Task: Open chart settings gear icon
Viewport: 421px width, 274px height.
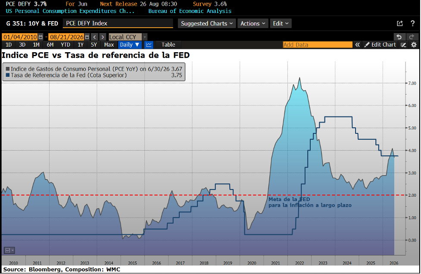Action: click(x=414, y=44)
